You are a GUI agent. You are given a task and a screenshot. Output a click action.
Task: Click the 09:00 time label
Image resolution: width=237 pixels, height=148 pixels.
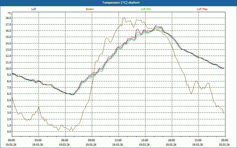point(92,140)
